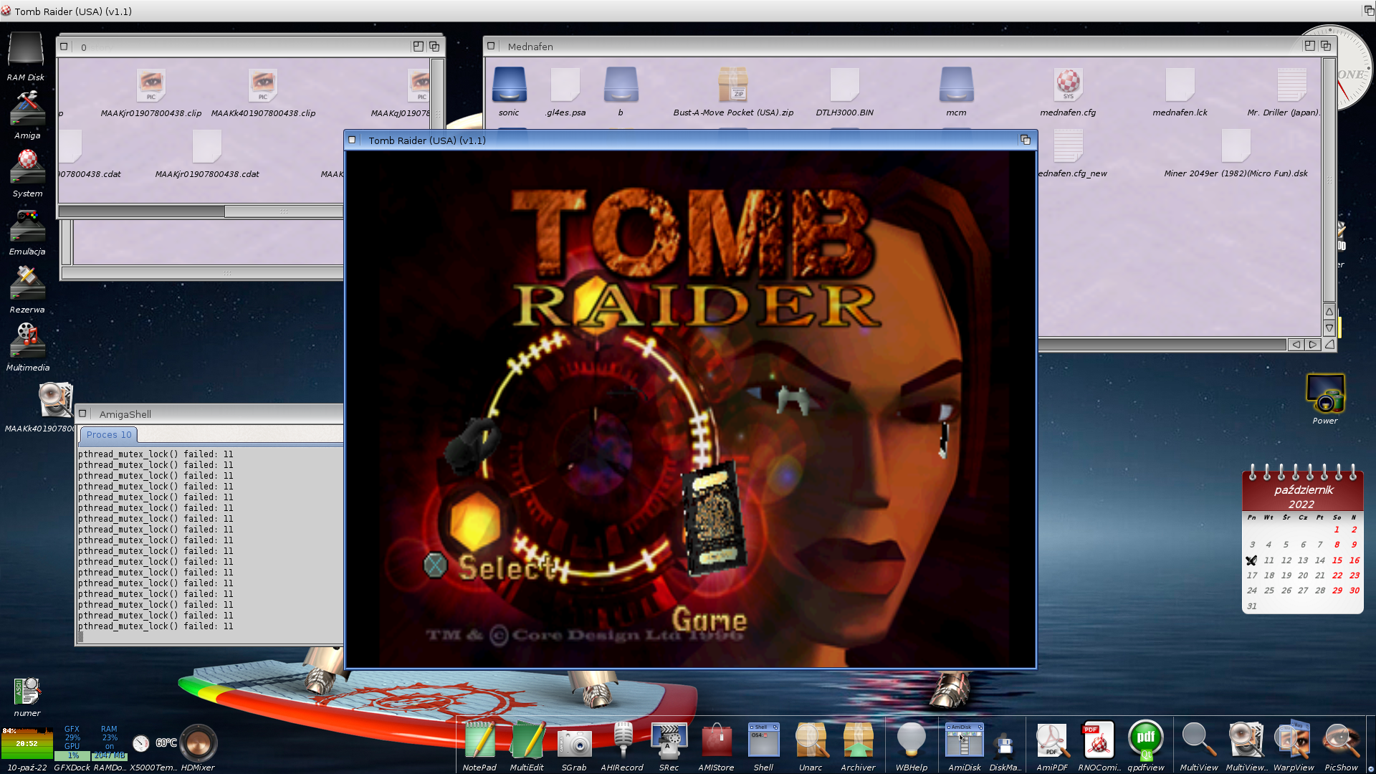The image size is (1376, 774).
Task: Launch PicShow from the dock
Action: coord(1341,745)
